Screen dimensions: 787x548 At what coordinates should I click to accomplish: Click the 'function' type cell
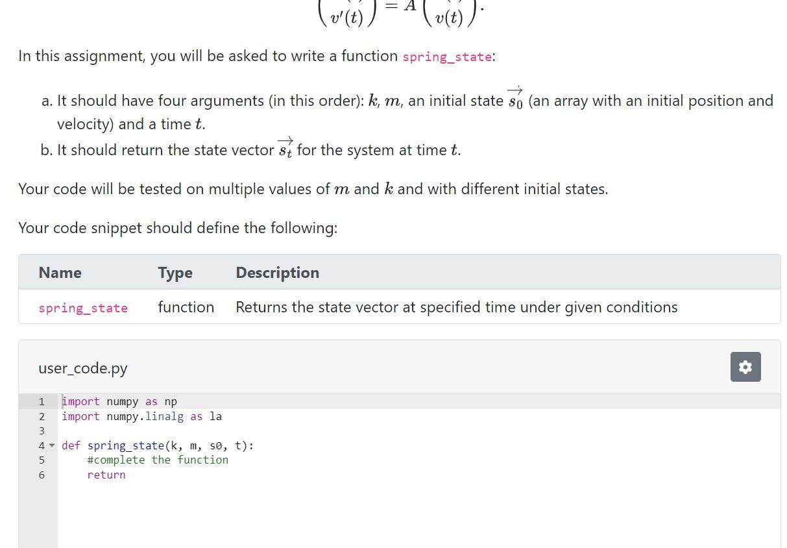point(186,307)
